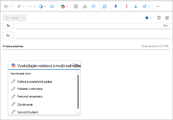Viewport: 173px width, 120px height.
Task: Show the Bcc field link
Action: pyautogui.click(x=166, y=26)
